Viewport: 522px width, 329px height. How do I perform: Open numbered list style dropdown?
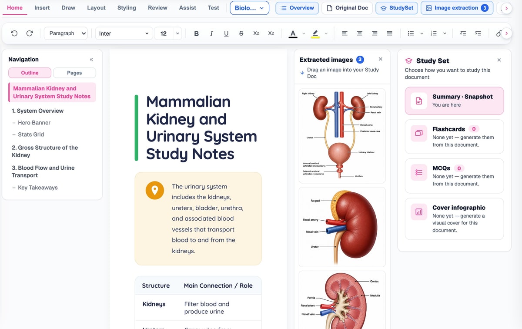coord(445,34)
